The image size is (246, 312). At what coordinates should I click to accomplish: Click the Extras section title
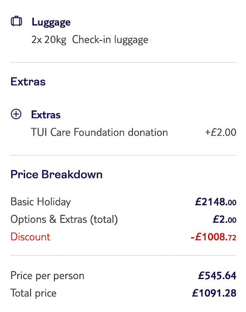coord(28,82)
